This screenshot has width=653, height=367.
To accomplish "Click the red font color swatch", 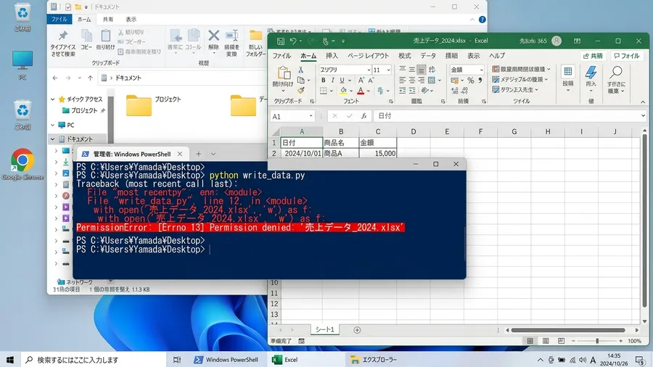I will (x=361, y=90).
